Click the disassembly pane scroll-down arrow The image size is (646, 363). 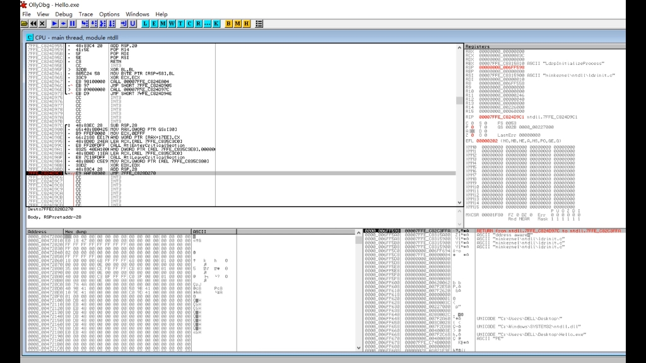pyautogui.click(x=459, y=202)
